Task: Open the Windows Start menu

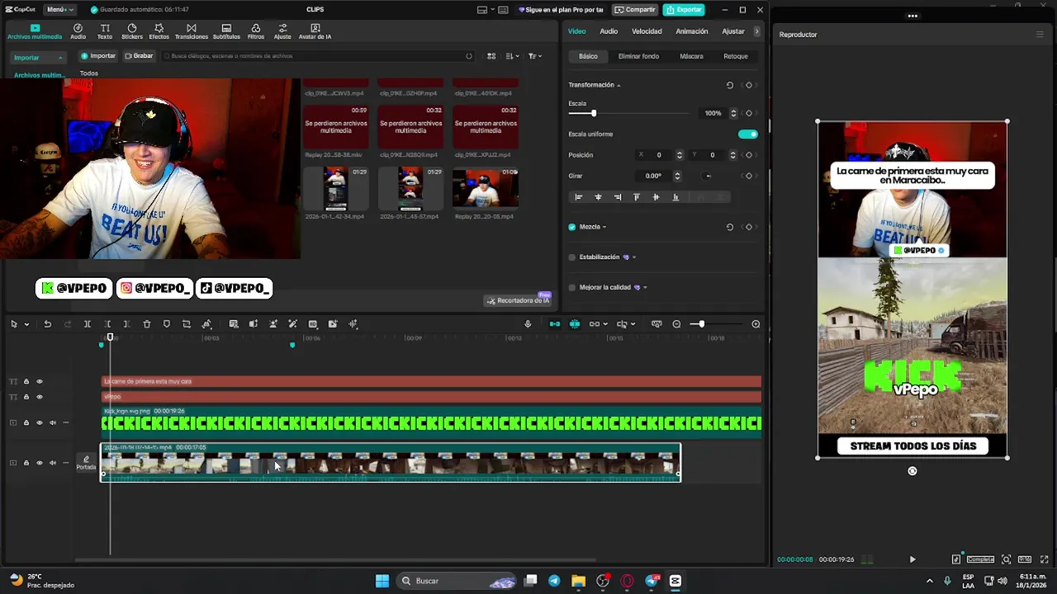Action: [382, 581]
